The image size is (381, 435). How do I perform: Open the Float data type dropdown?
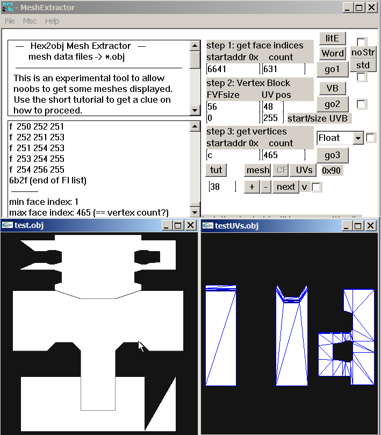pyautogui.click(x=358, y=138)
